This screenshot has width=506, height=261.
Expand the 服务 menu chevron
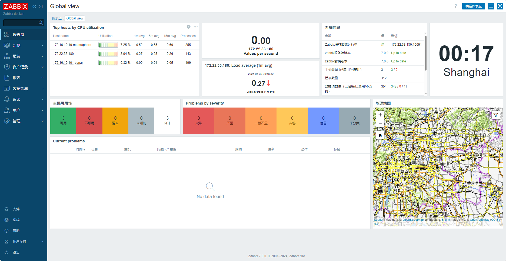(42, 56)
